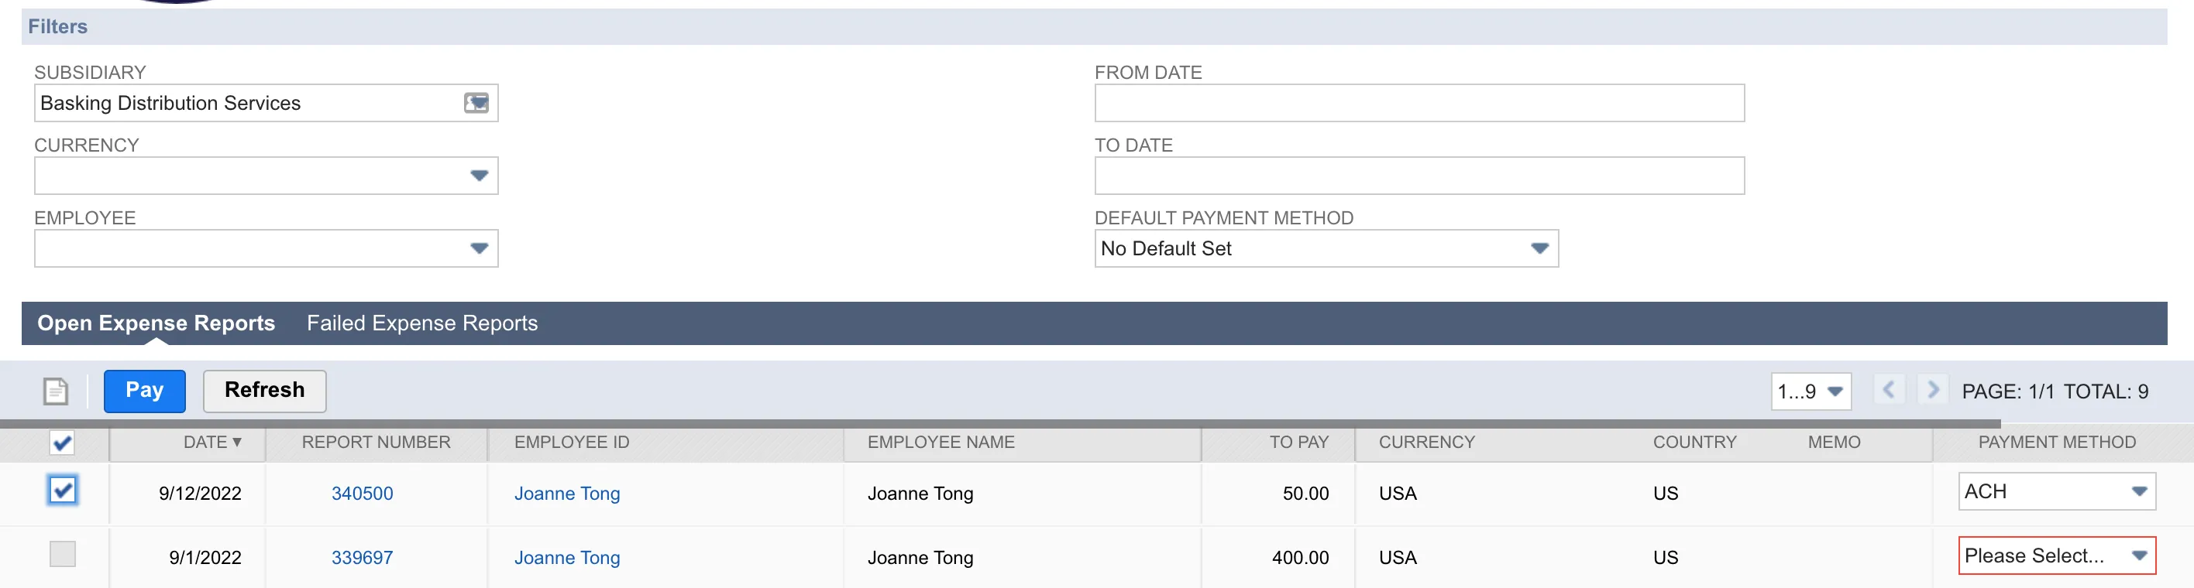Viewport: 2194px width, 588px height.
Task: Go to previous page arrow
Action: 1888,391
